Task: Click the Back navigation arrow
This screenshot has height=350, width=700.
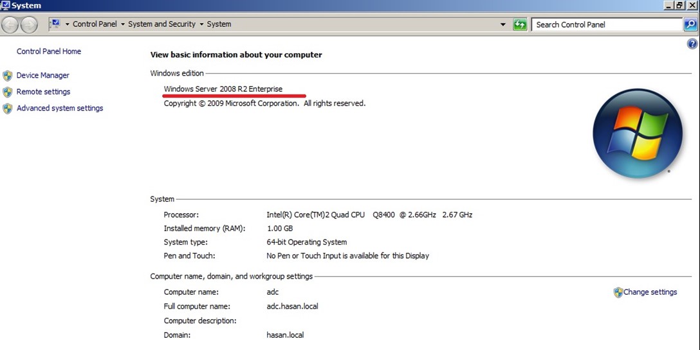Action: pos(10,24)
